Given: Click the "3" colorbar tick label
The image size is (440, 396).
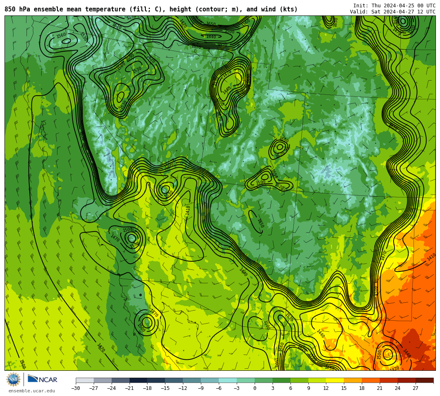Looking at the screenshot, I should click(x=273, y=388).
